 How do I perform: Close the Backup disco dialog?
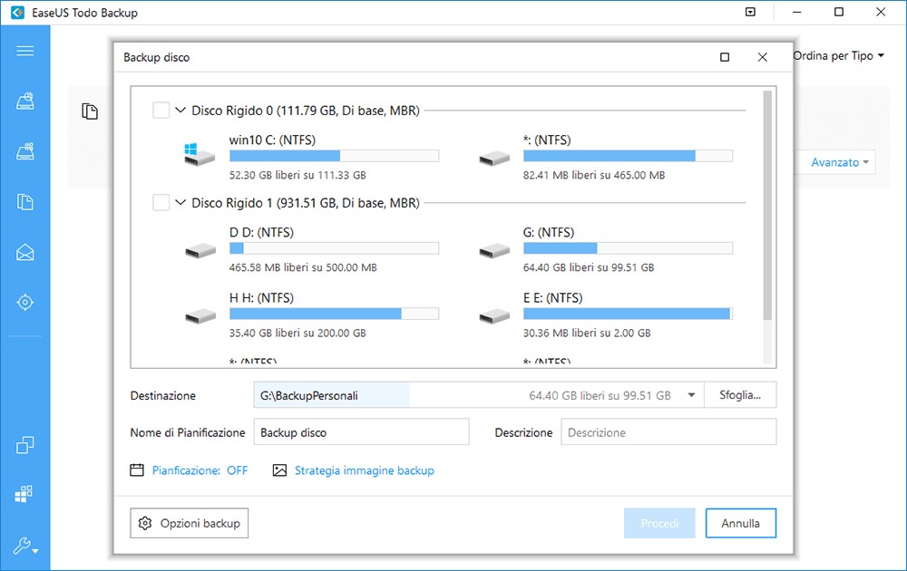[x=763, y=56]
